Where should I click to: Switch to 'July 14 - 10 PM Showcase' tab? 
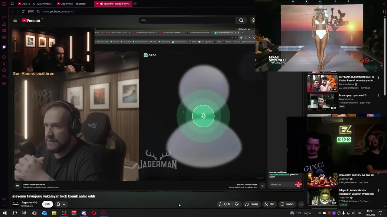click(x=35, y=4)
